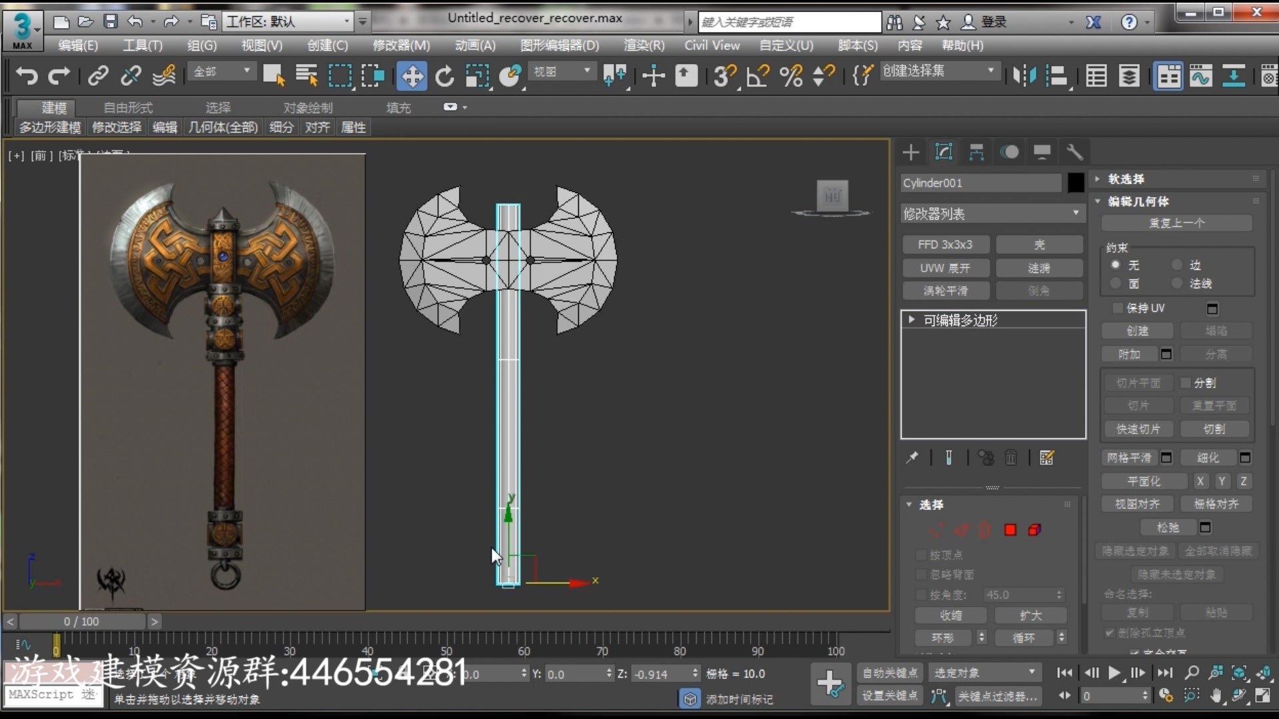Open the 渲染(R) menu
Viewport: 1279px width, 719px height.
(643, 45)
